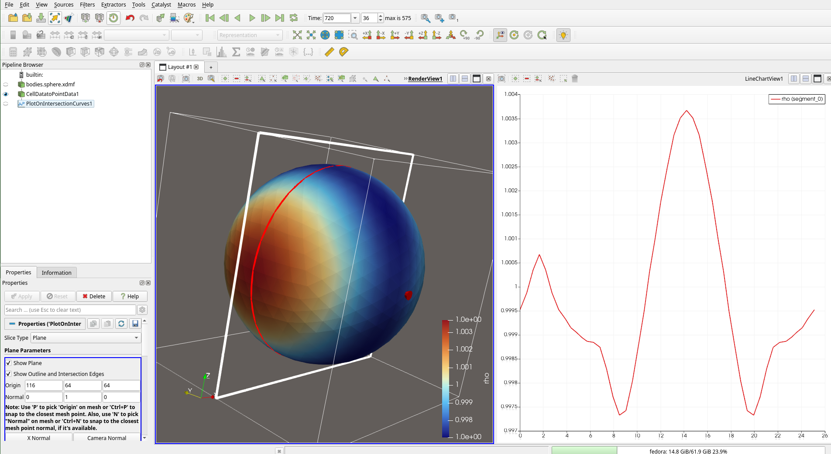Open the Slice Type dropdown
This screenshot has width=831, height=454.
pos(86,338)
